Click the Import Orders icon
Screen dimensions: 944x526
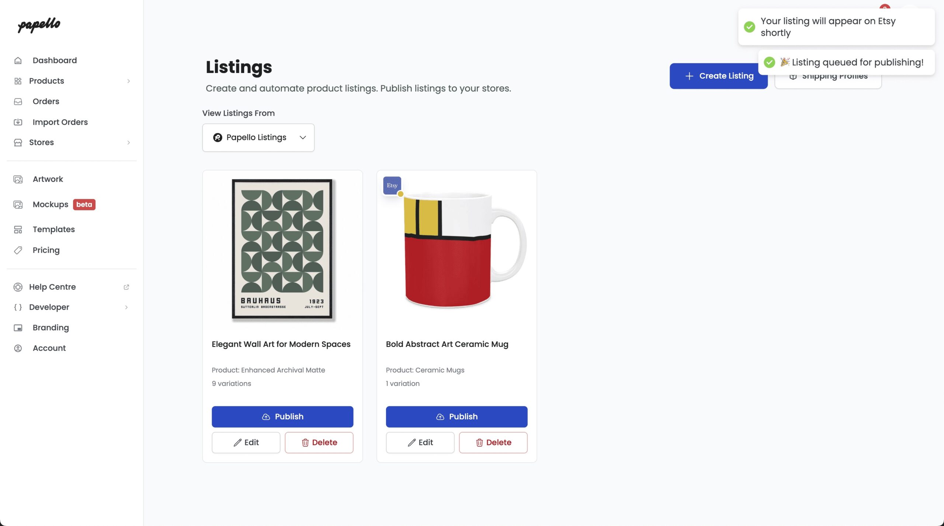pos(18,122)
